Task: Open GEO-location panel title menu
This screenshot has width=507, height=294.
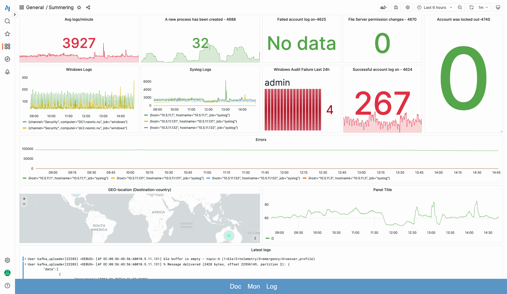Action: tap(140, 190)
